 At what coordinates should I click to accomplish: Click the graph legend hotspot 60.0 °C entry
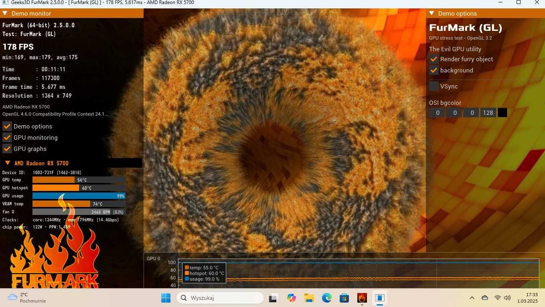point(204,273)
